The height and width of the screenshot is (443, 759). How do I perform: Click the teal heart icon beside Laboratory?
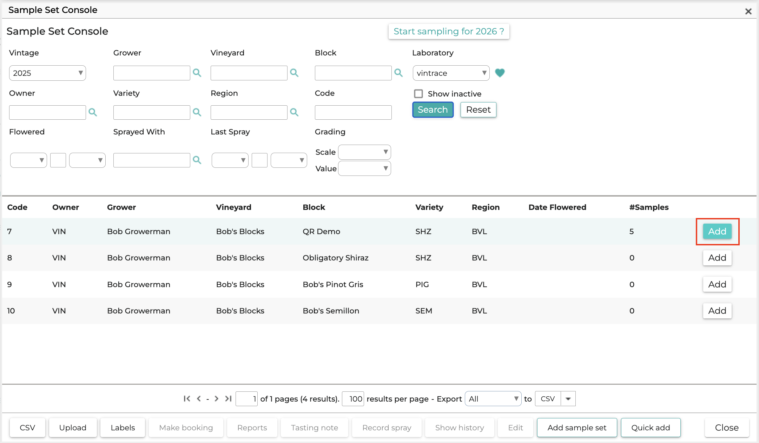(x=500, y=73)
